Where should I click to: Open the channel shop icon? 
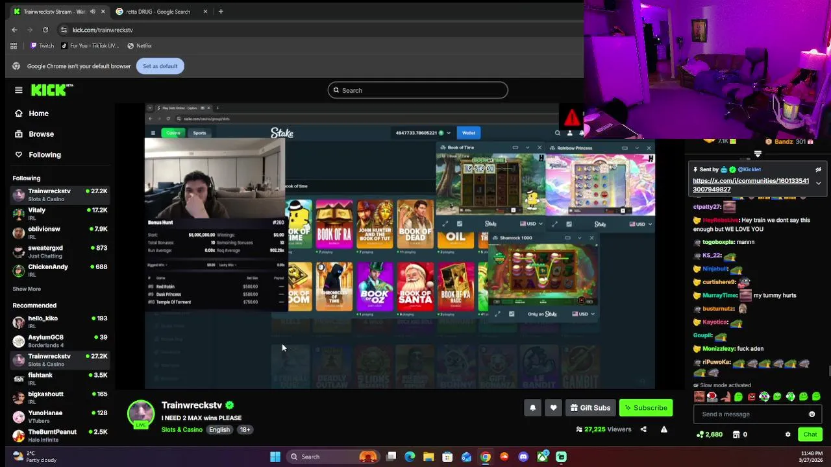736,435
